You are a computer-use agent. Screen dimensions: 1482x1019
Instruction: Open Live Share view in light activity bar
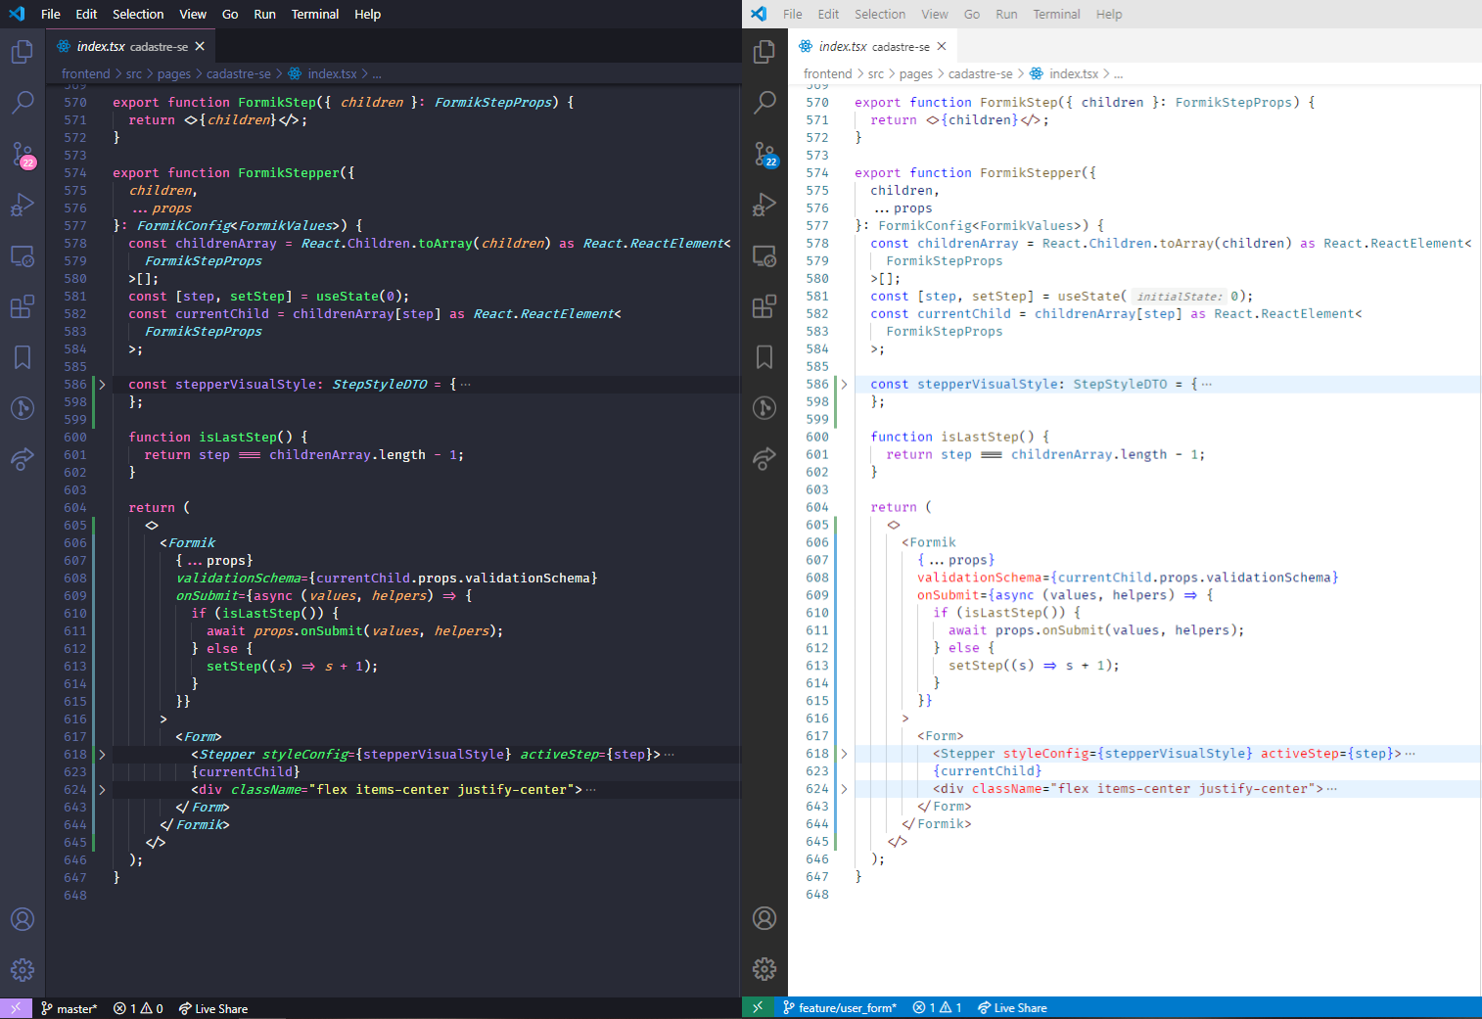[x=764, y=458]
